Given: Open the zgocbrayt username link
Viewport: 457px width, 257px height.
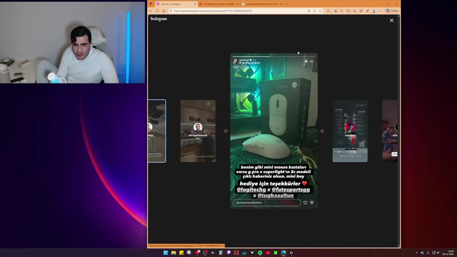Looking at the screenshot, I should tap(244, 60).
